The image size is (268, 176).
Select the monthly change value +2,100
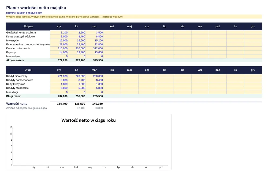tap(81, 108)
